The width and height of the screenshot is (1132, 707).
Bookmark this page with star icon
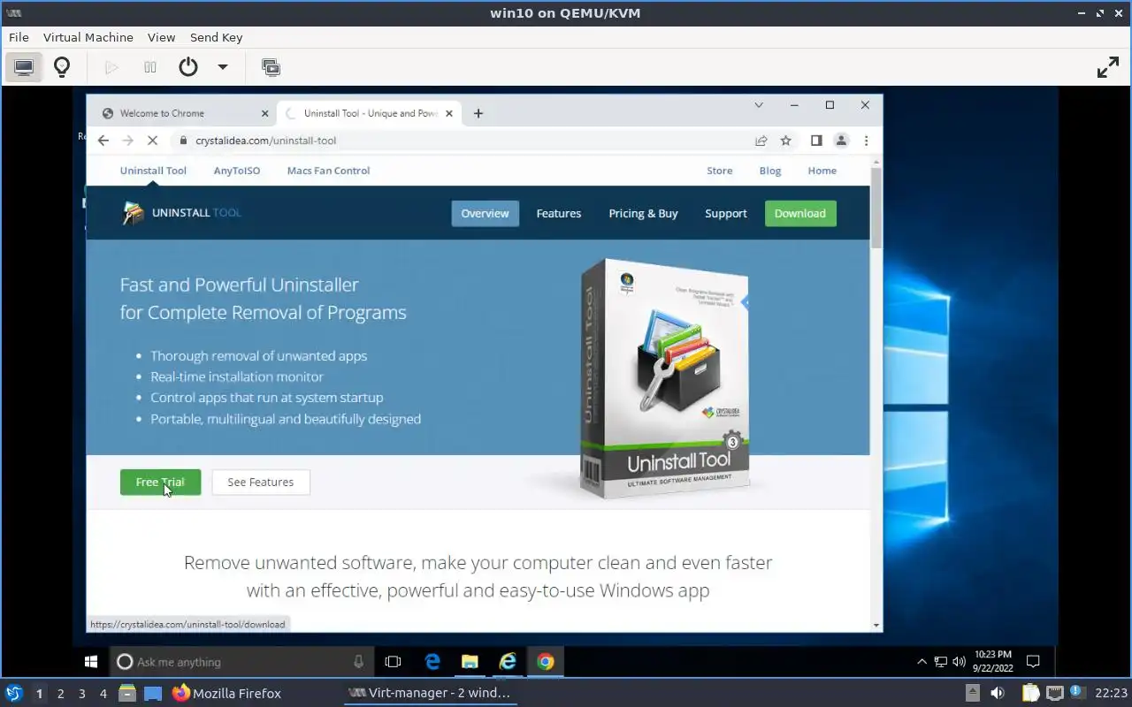785,141
